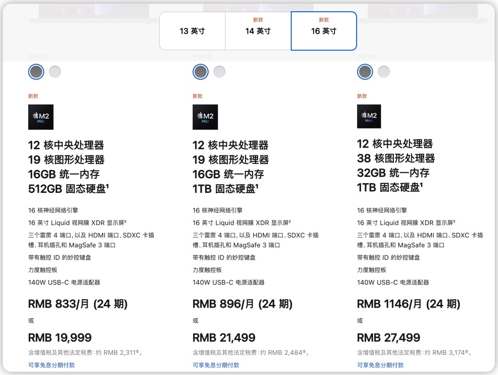Select space gray for the middle 1TB model
498x375 pixels.
click(200, 72)
